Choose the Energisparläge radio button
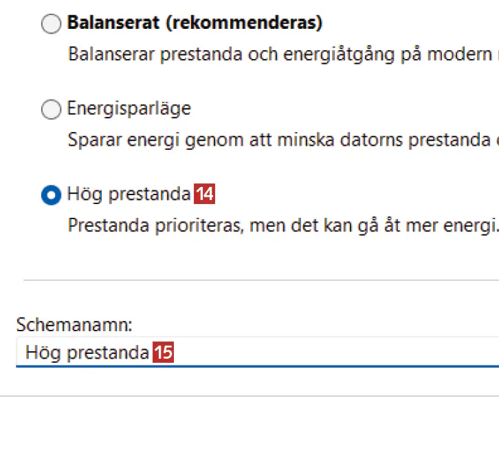The image size is (499, 470). [52, 110]
